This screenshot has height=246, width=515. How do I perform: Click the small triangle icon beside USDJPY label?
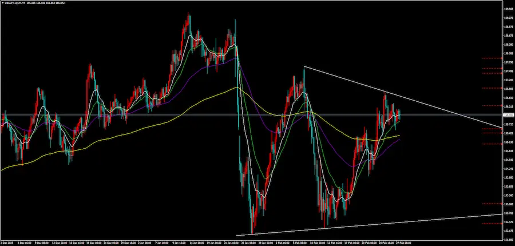pos(2,2)
